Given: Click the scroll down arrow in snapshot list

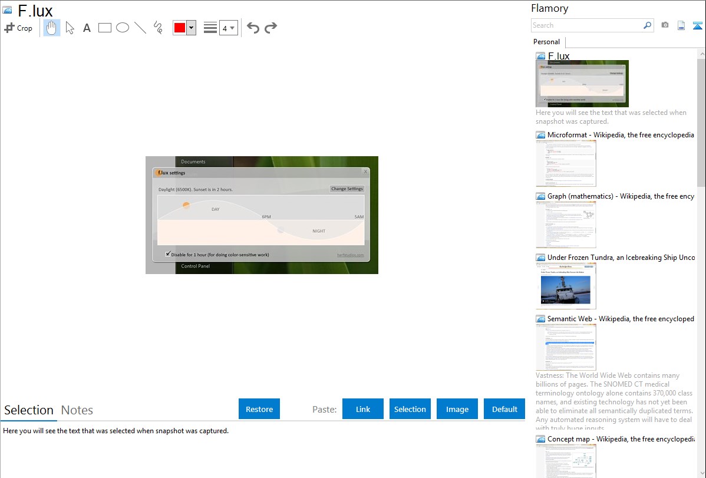Looking at the screenshot, I should 701,473.
